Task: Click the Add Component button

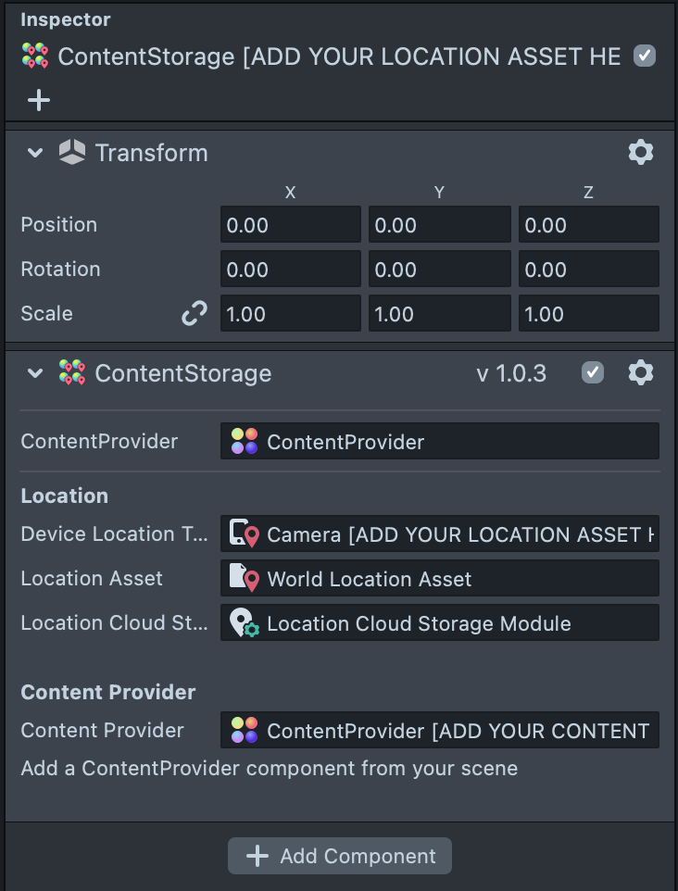Action: (340, 856)
